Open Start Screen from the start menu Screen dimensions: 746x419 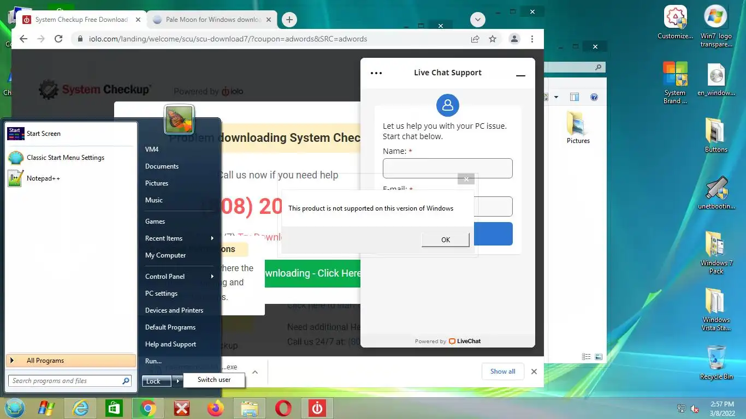[x=71, y=134]
